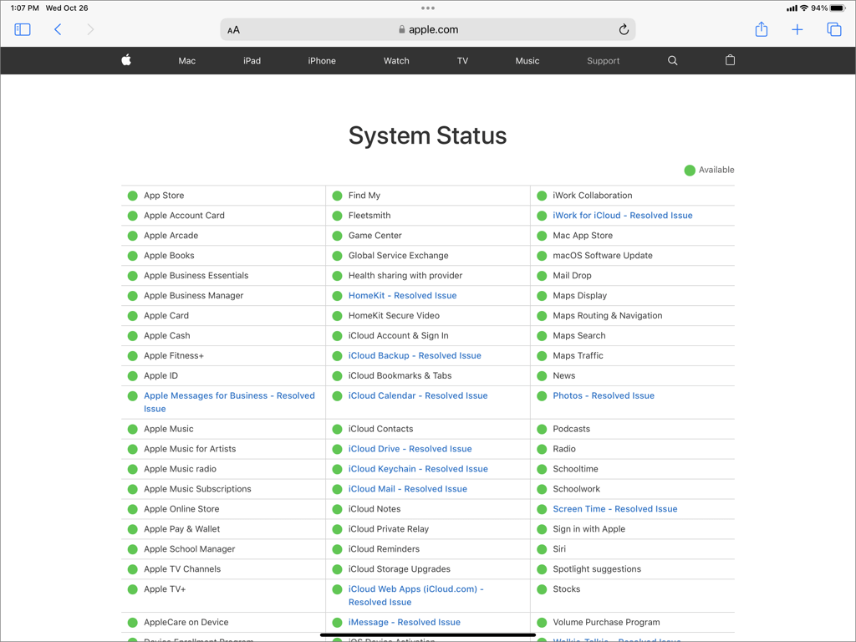856x642 pixels.
Task: Open the iPhone menu
Action: [x=322, y=60]
